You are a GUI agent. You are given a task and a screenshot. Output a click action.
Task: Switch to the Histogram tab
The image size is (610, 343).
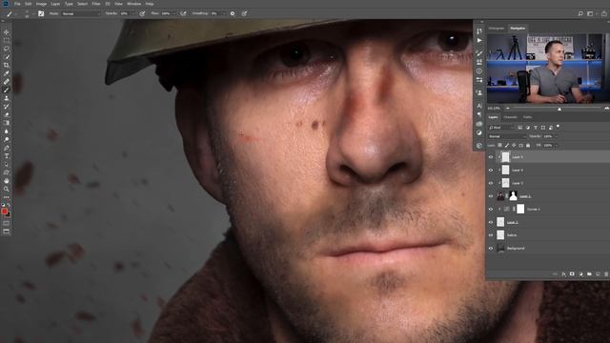click(x=496, y=29)
